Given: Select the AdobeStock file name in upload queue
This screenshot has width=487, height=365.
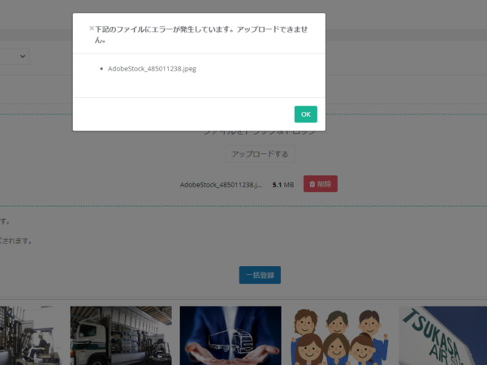Looking at the screenshot, I should [x=221, y=184].
